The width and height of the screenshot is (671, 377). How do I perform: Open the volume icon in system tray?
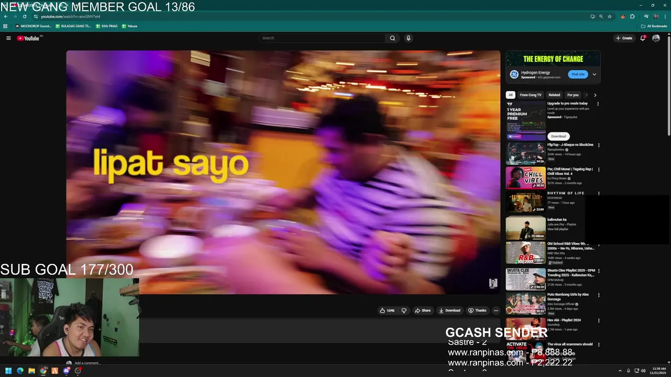tap(643, 371)
